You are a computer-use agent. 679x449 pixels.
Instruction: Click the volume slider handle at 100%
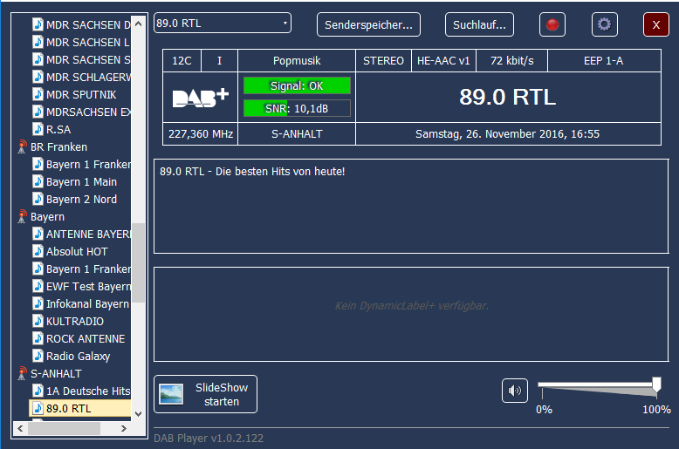coord(656,384)
